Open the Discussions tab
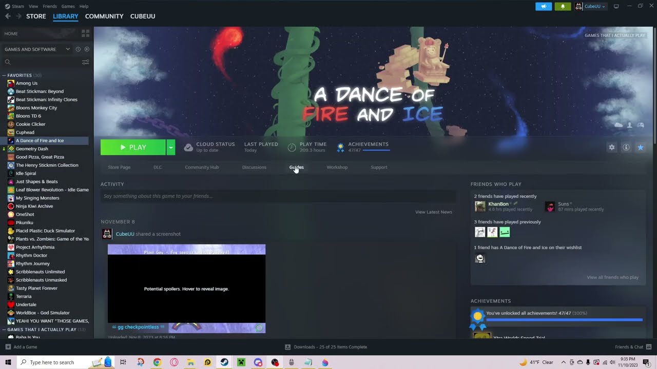The width and height of the screenshot is (657, 369). (x=254, y=167)
